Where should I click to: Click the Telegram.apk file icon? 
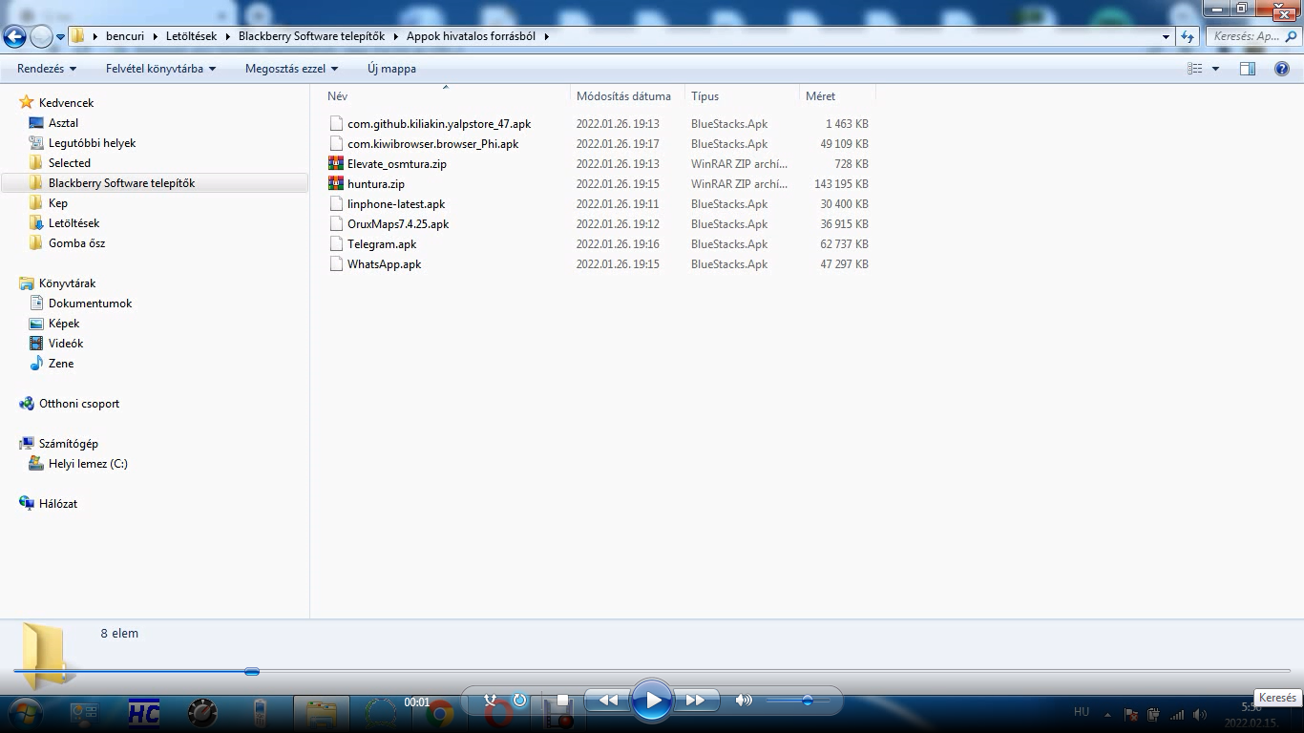335,244
